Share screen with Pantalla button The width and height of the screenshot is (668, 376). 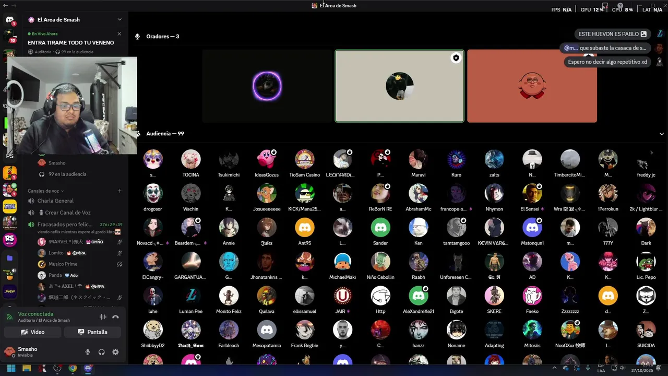(92, 332)
